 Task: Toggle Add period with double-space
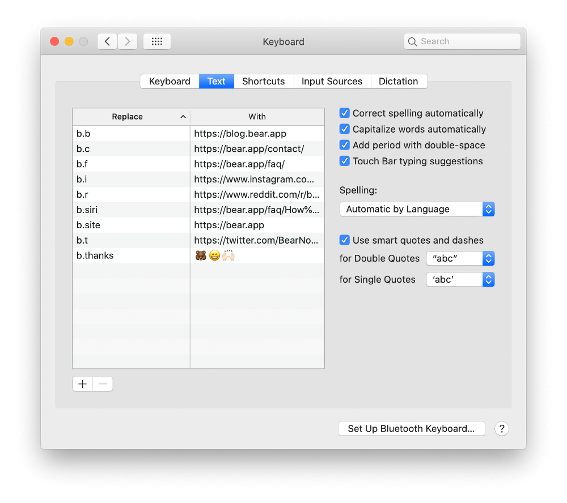[x=345, y=145]
